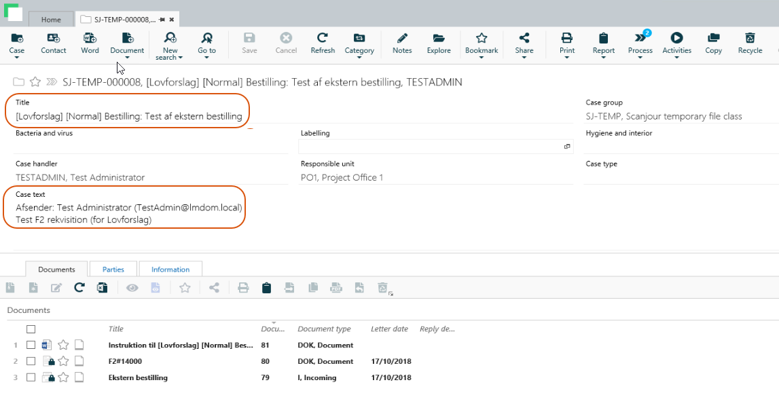This screenshot has height=410, width=779.
Task: Click the Notes pencil icon
Action: [x=402, y=39]
